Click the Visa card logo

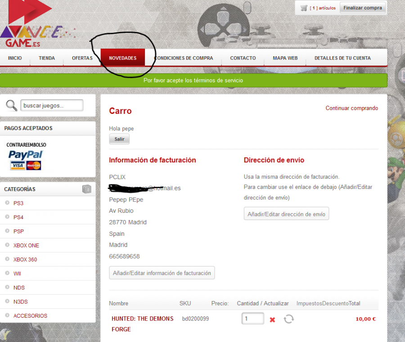18,165
